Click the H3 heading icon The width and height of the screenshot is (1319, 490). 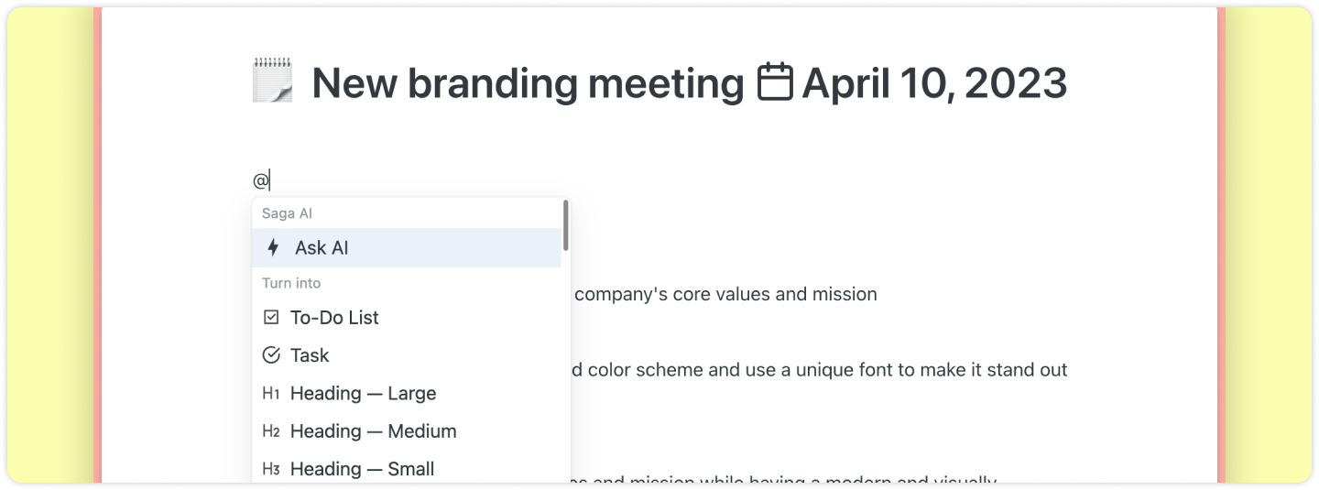[x=270, y=469]
